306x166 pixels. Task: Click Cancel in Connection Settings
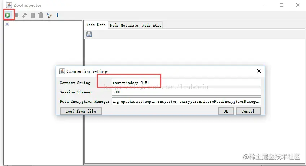click(248, 111)
